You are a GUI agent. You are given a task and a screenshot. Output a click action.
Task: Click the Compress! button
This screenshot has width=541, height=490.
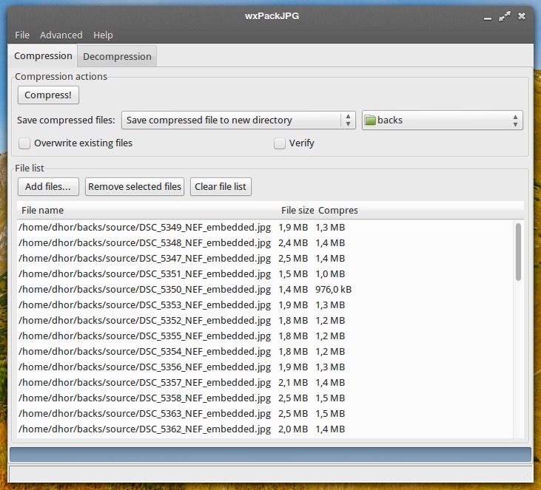click(x=48, y=95)
